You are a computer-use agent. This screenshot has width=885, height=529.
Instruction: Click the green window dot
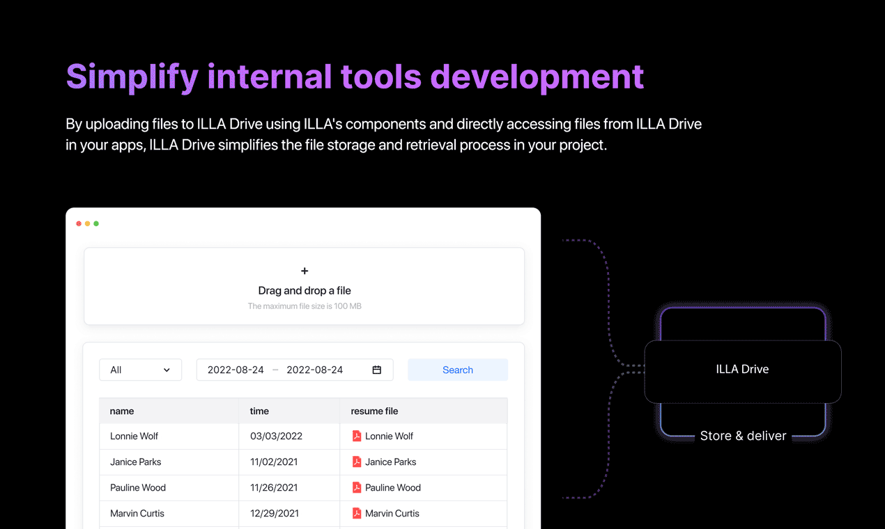(x=96, y=223)
